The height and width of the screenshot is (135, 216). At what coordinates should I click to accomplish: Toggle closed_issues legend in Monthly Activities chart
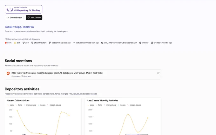(x=134, y=105)
